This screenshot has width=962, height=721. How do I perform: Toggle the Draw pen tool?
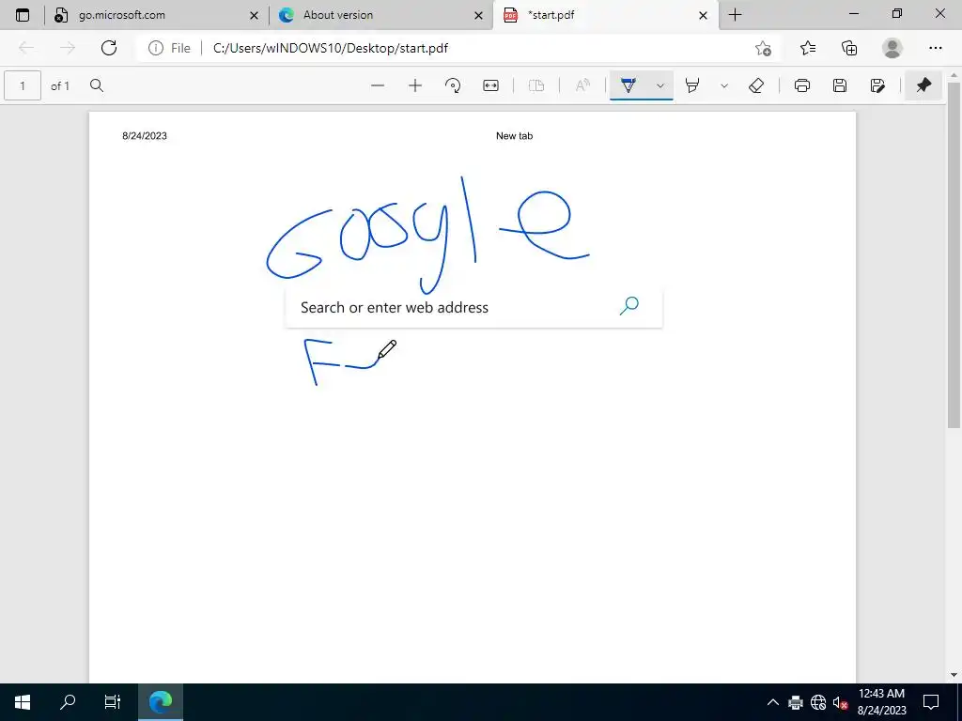click(x=628, y=85)
